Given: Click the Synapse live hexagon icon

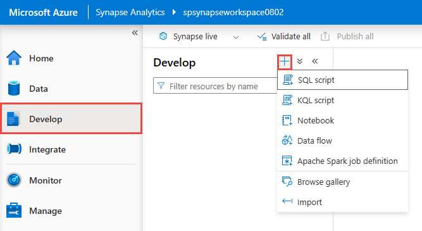Looking at the screenshot, I should coord(163,36).
